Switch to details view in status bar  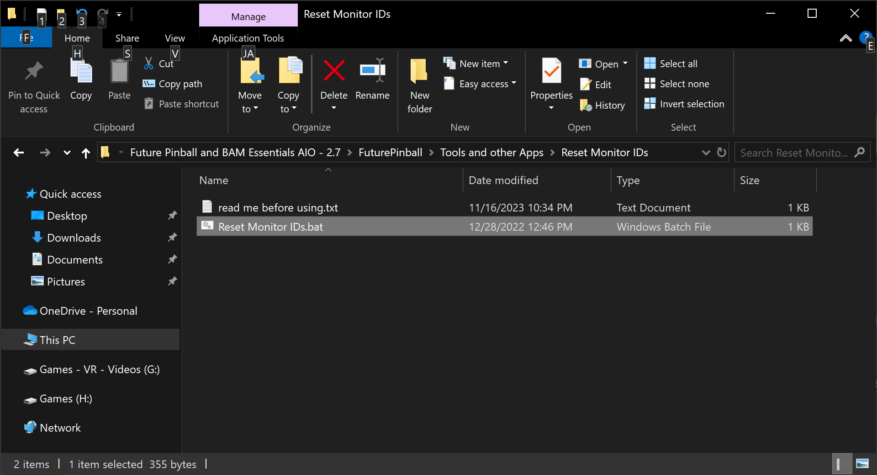841,464
